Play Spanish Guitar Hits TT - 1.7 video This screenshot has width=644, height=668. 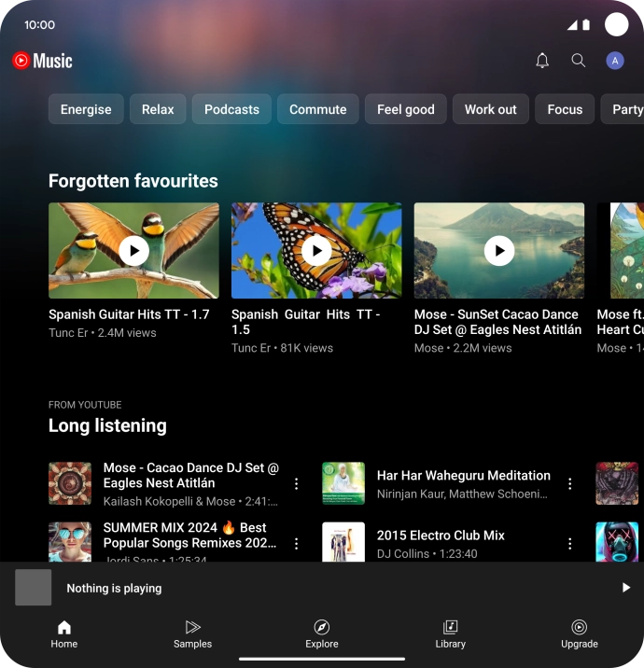pyautogui.click(x=133, y=251)
